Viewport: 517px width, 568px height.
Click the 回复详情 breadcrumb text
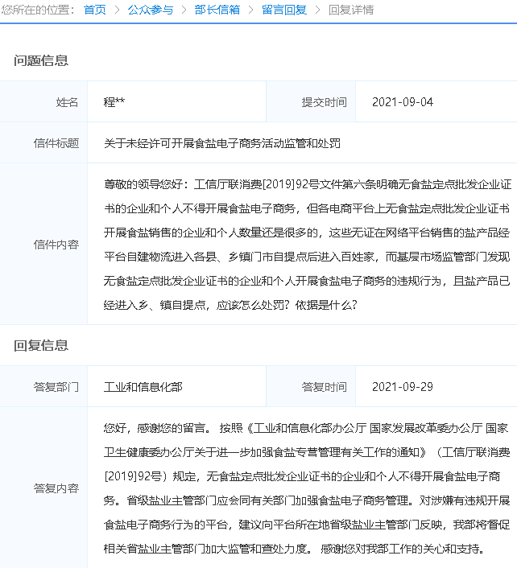point(351,10)
